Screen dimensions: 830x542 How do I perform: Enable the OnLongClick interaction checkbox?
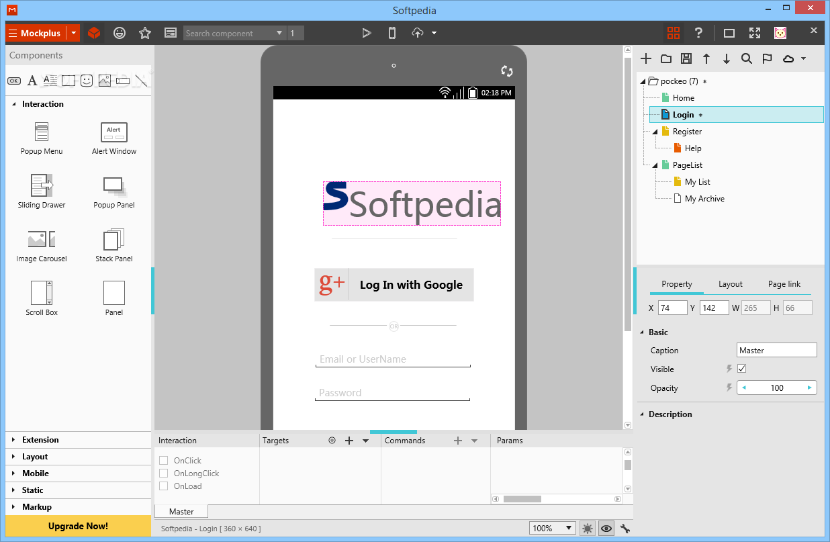pos(163,473)
